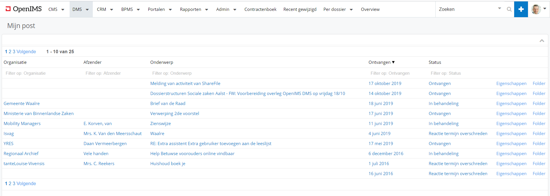Open the CRM menu
The image size is (550, 196).
(105, 9)
